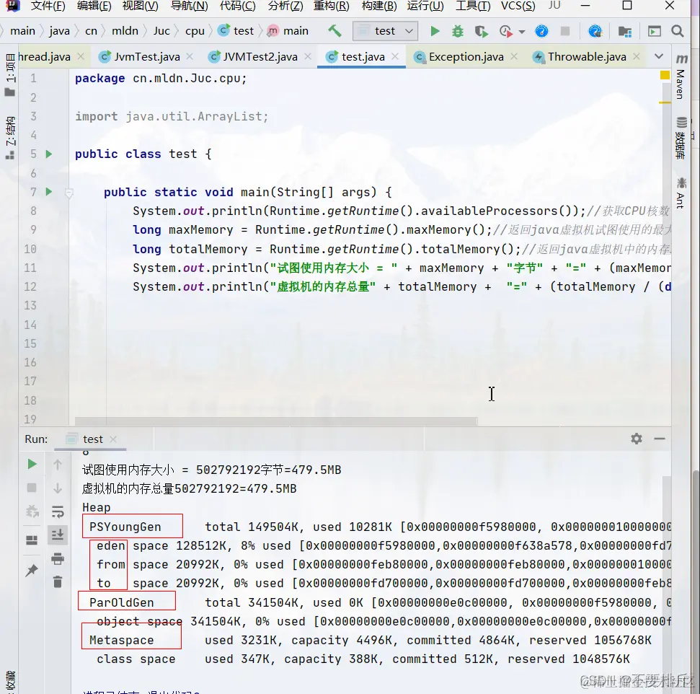Click up stack trace arrow

click(x=58, y=465)
